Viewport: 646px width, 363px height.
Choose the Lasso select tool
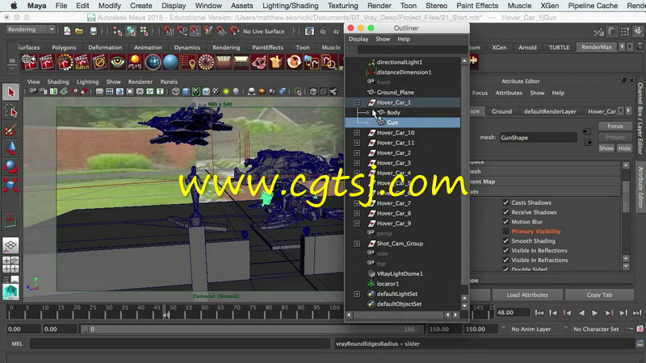(10, 111)
